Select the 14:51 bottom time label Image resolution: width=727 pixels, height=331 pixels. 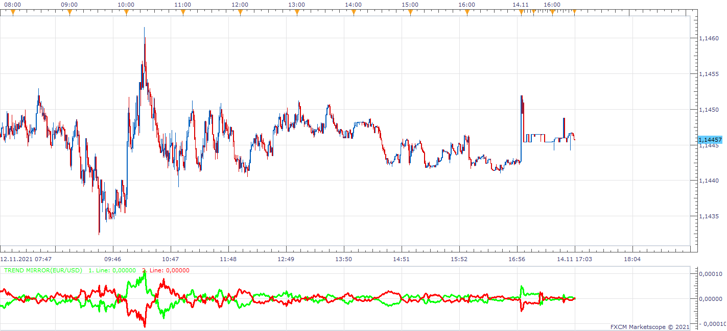402,259
